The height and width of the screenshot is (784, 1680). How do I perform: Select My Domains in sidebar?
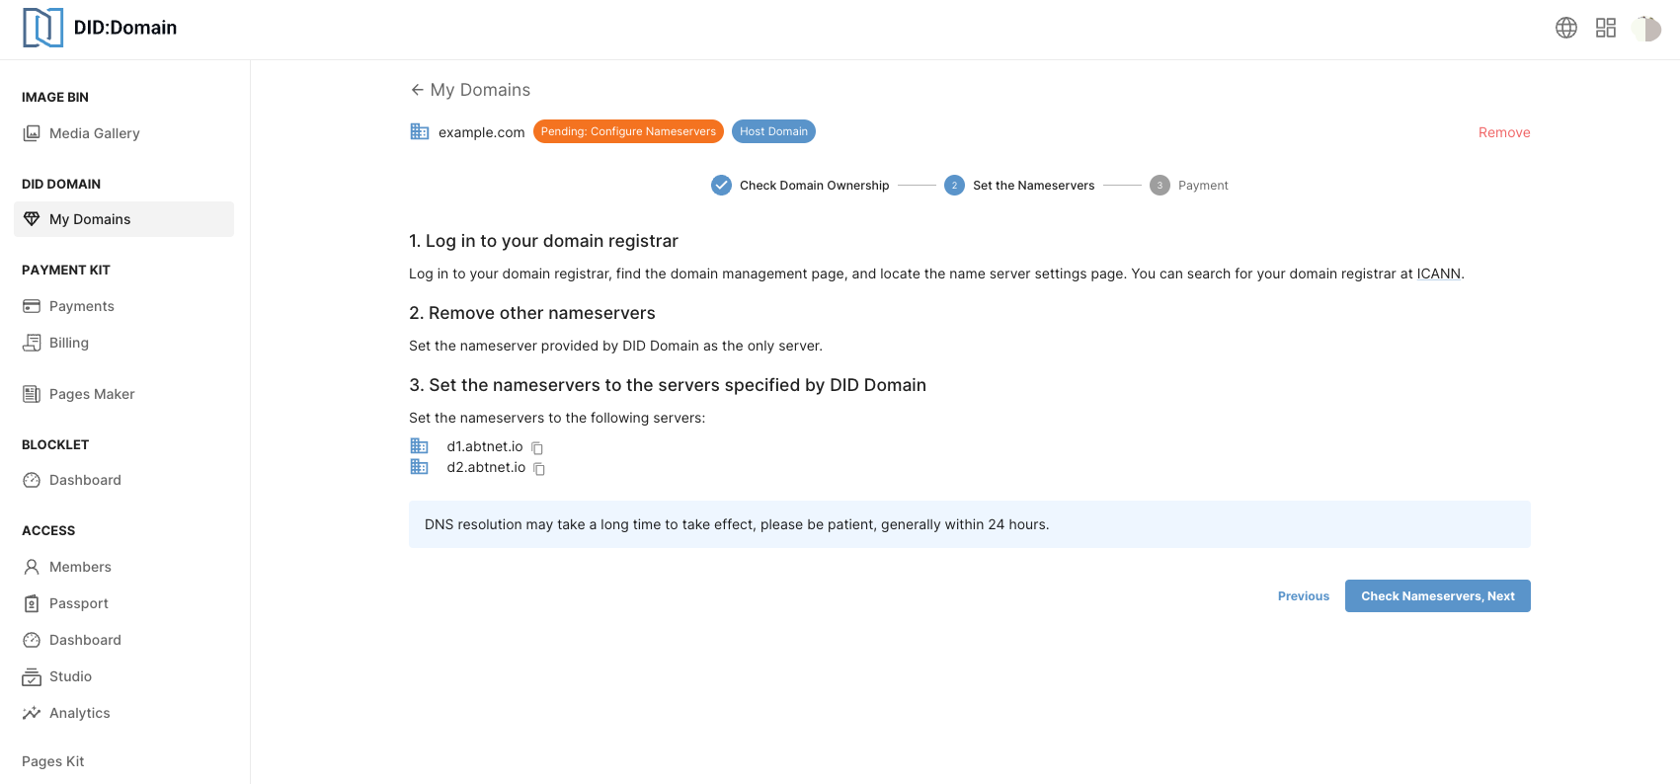click(90, 219)
